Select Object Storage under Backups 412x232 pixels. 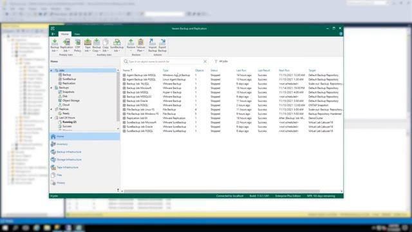pos(71,101)
